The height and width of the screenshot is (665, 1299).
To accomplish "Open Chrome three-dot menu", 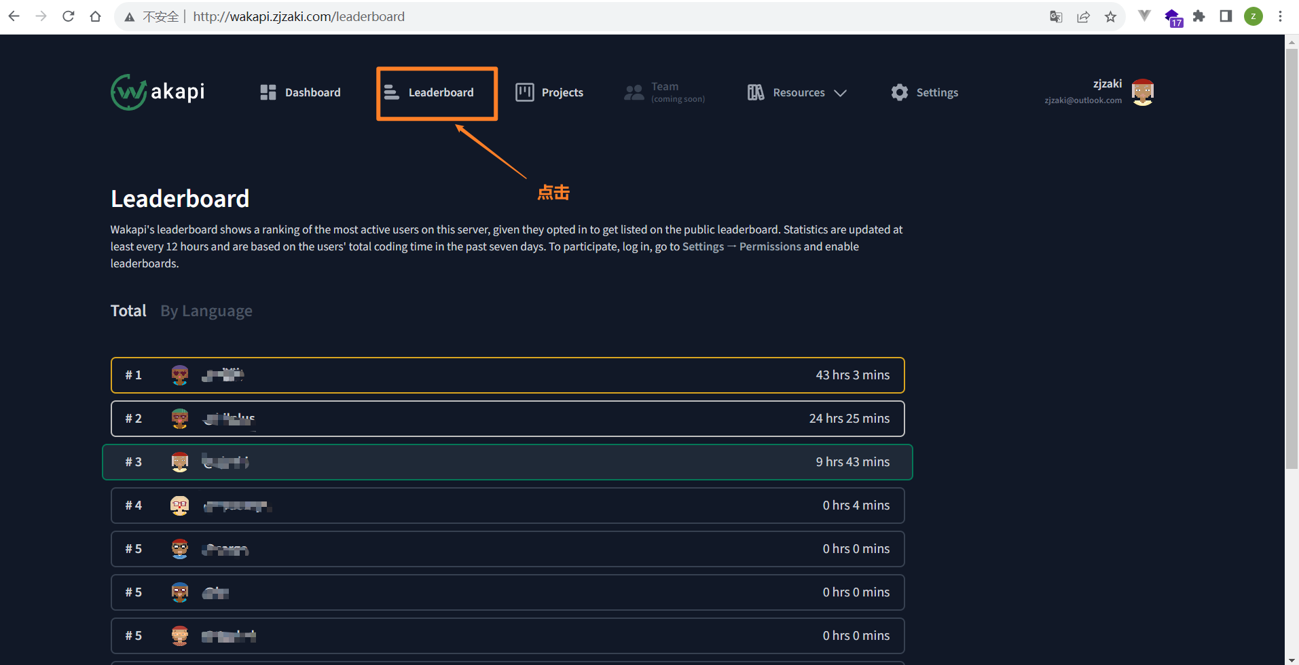I will tap(1280, 16).
